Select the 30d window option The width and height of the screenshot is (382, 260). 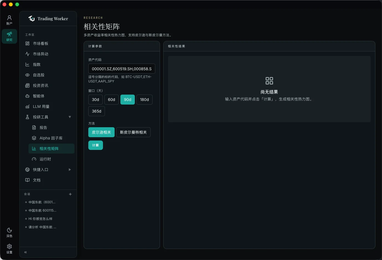(95, 100)
